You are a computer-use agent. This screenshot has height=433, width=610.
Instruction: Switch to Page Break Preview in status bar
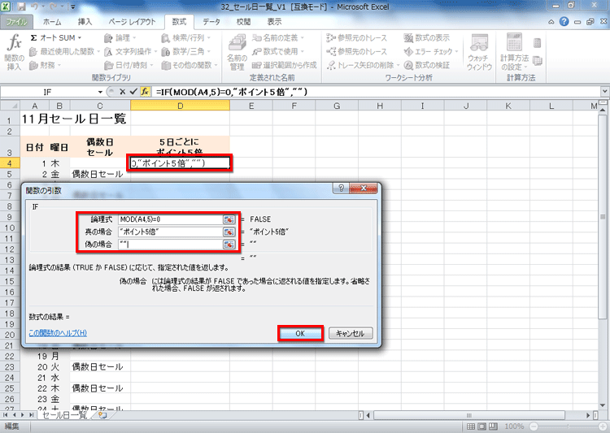pos(493,427)
